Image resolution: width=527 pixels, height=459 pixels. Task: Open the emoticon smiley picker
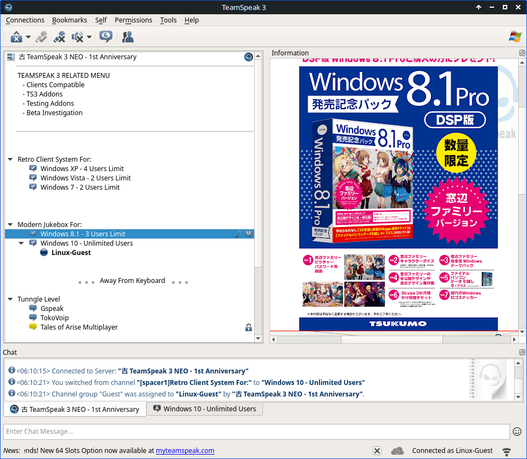(x=517, y=432)
